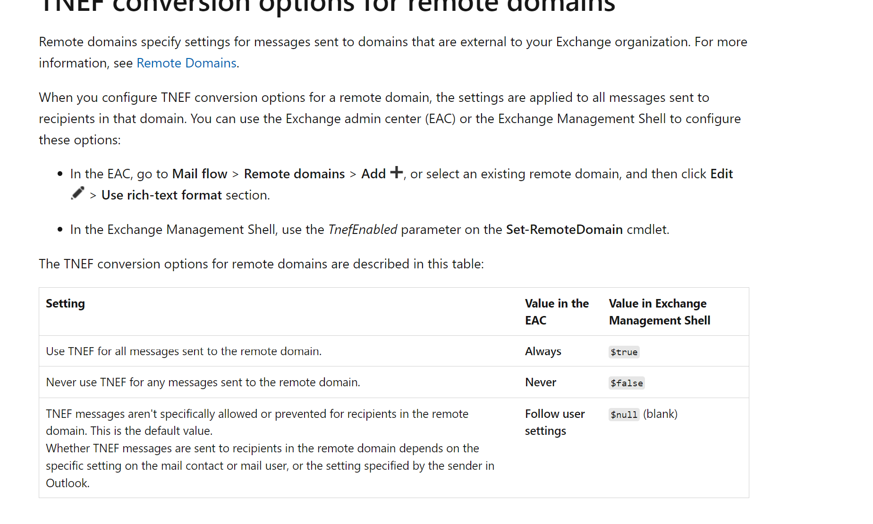873x524 pixels.
Task: Click the Edit pencil icon
Action: pyautogui.click(x=77, y=193)
